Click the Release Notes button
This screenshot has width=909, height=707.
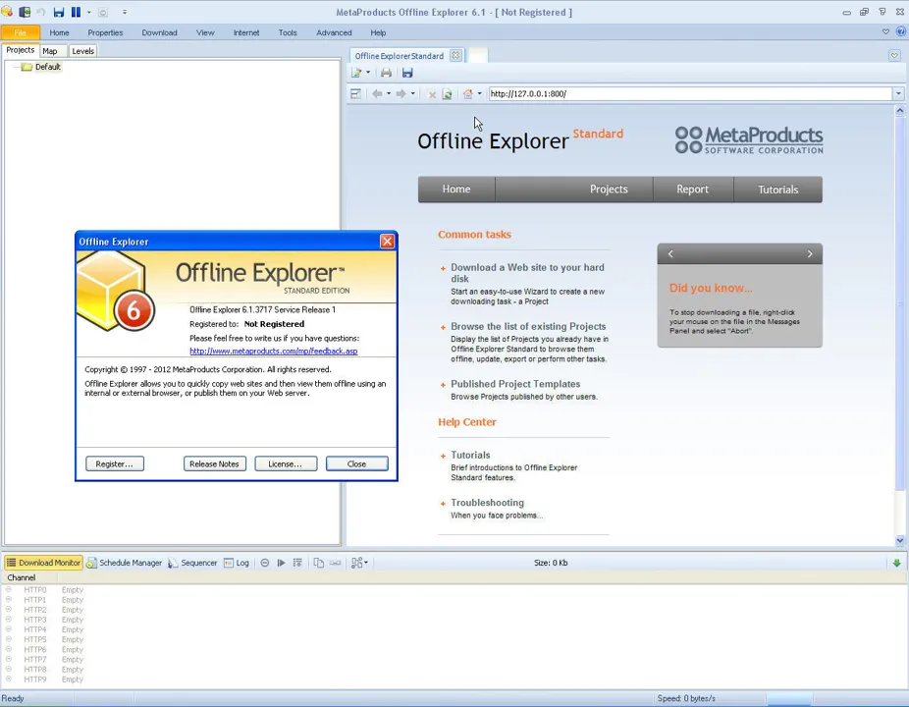click(215, 464)
